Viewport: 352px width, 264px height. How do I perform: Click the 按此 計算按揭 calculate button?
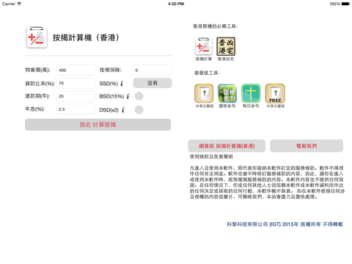tap(98, 125)
